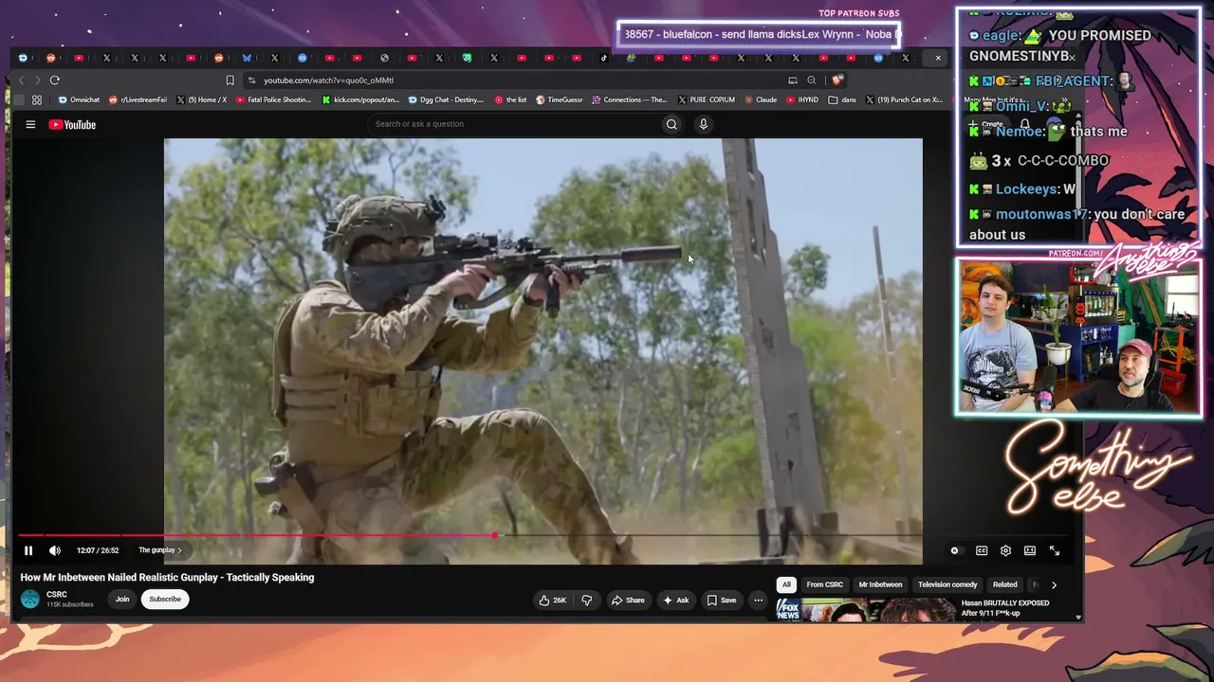Select 'Television comedy' filter chip
This screenshot has height=682, width=1214.
pos(947,584)
